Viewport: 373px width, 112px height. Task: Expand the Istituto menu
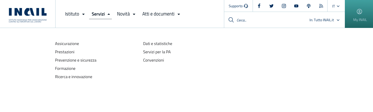click(75, 14)
